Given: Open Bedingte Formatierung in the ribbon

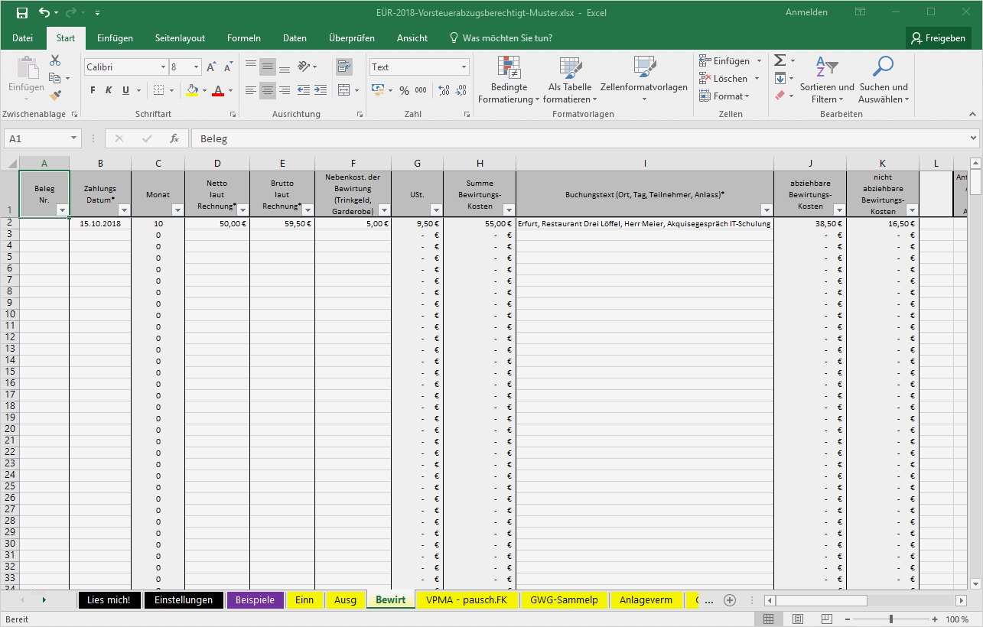Looking at the screenshot, I should [508, 79].
